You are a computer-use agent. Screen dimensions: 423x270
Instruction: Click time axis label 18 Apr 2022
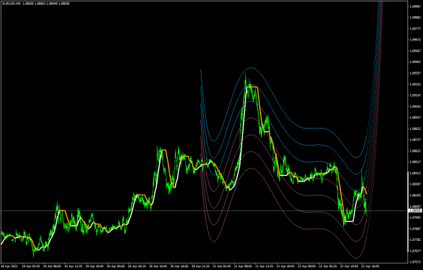tap(9, 266)
